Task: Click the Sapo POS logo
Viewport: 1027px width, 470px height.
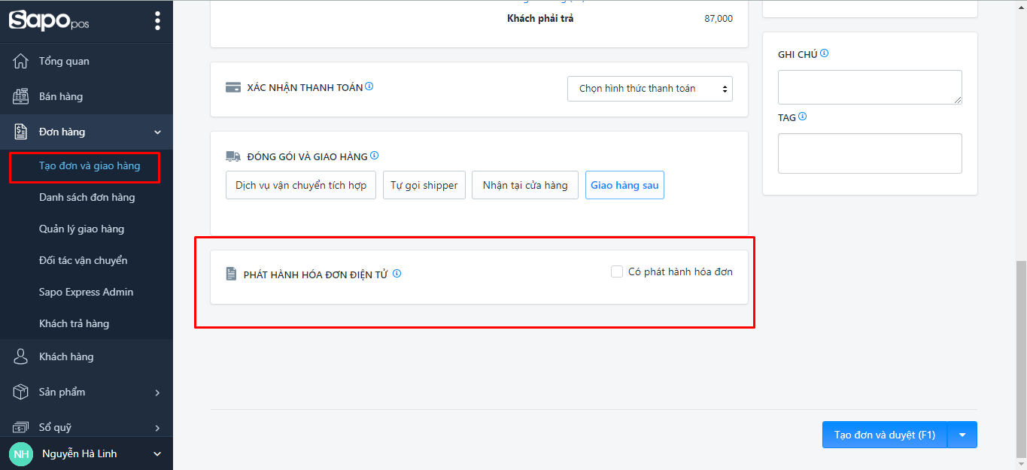Action: pyautogui.click(x=49, y=20)
